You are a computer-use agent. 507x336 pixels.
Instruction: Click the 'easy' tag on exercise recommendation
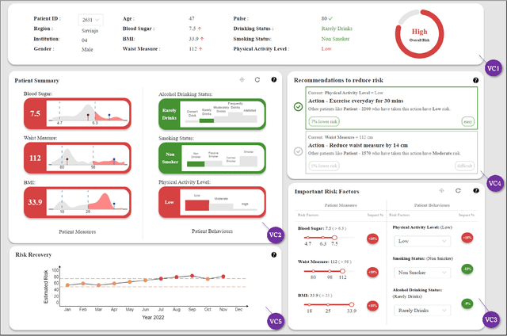pyautogui.click(x=467, y=121)
